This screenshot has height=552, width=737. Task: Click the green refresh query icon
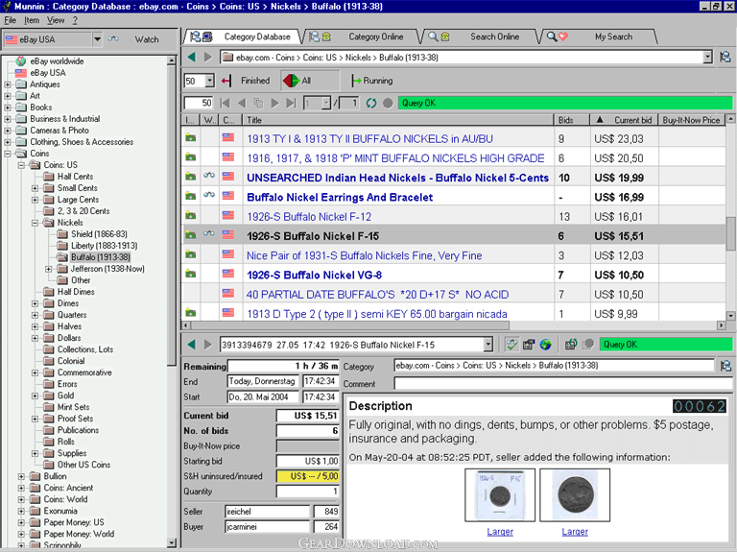(371, 103)
